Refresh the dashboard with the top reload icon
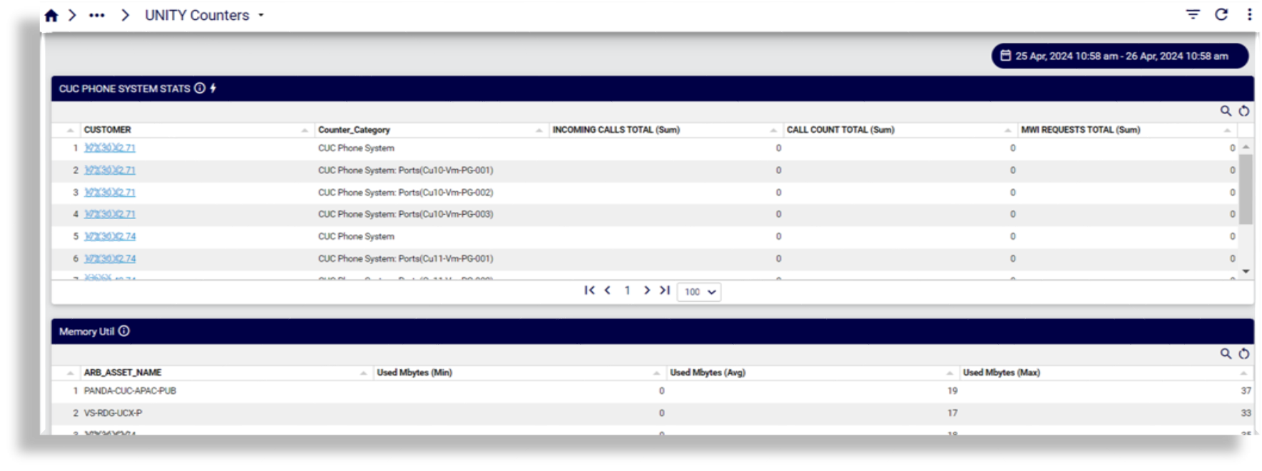This screenshot has height=471, width=1262. pos(1221,14)
